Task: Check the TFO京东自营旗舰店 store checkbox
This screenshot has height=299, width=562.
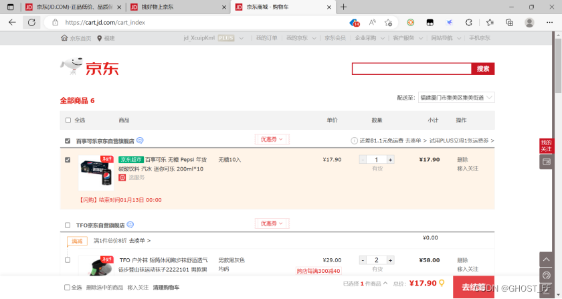Action: (68, 225)
